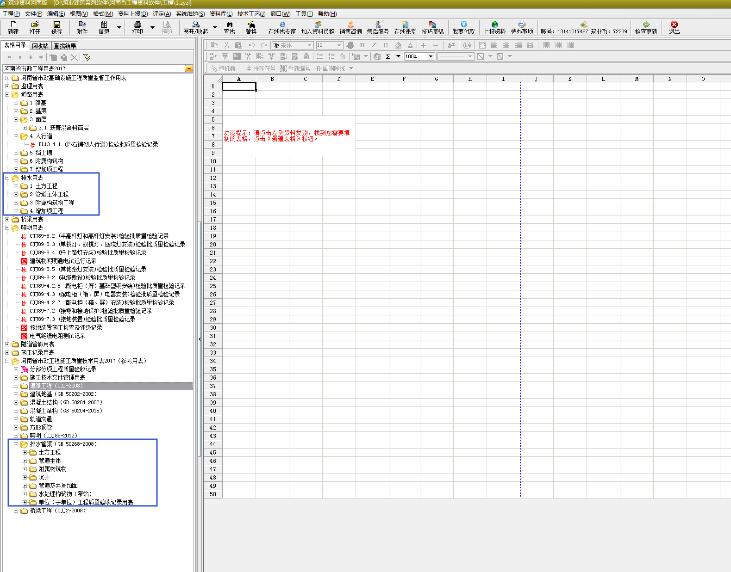Select cell A1 in the spreadsheet
Screen dimensions: 731x572
click(x=239, y=86)
